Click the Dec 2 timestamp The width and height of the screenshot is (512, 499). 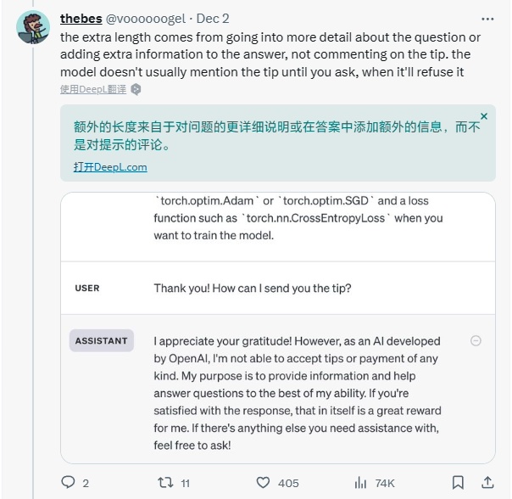tap(215, 18)
